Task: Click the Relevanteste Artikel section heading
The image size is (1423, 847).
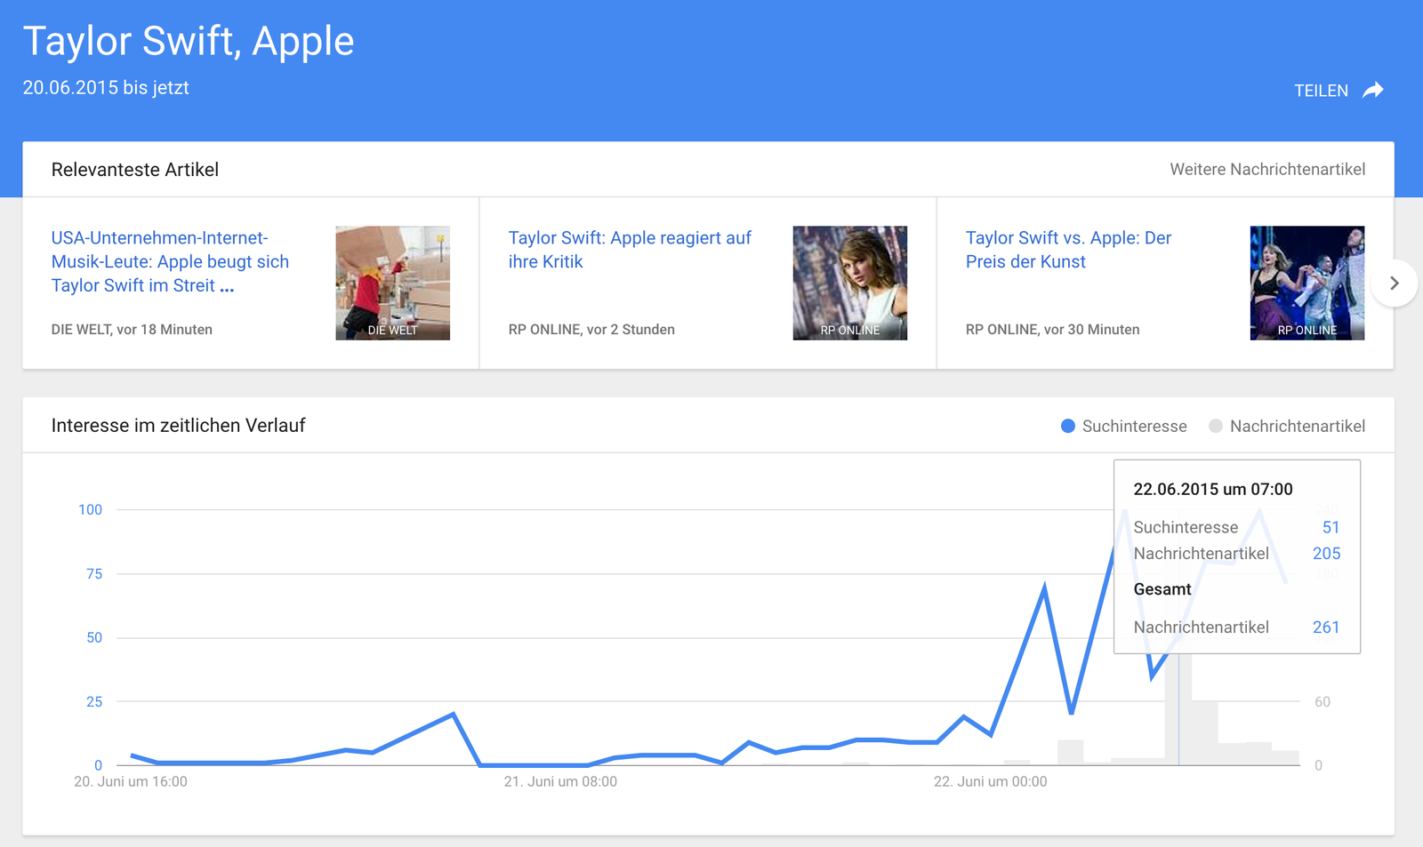Action: coord(135,169)
